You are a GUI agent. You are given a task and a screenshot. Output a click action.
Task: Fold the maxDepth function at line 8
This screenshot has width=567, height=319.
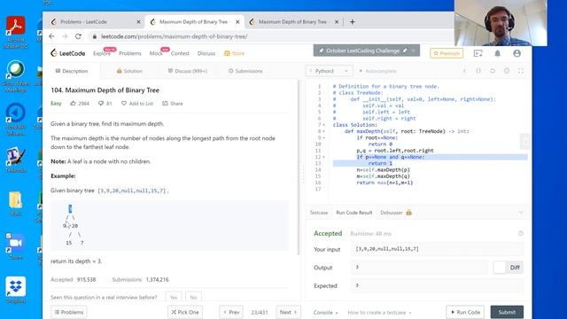click(323, 131)
